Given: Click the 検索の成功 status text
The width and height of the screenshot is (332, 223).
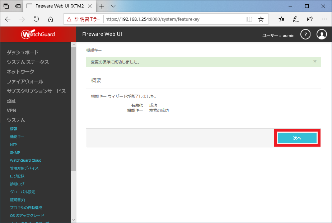Looking at the screenshot, I should (x=159, y=110).
